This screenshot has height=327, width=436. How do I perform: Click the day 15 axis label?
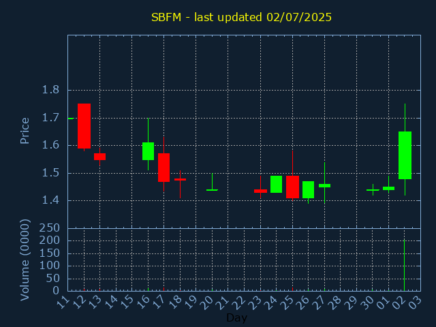tap(127, 302)
